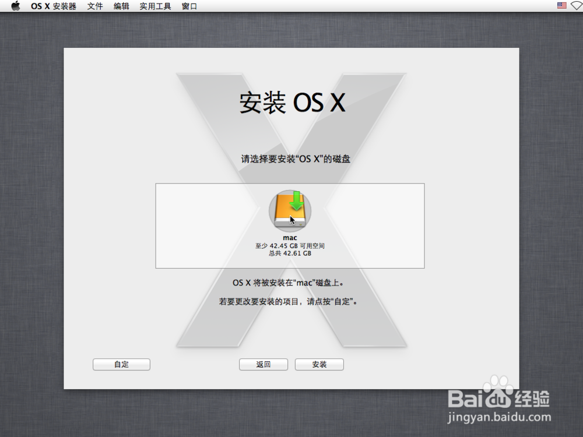This screenshot has width=583, height=437.
Task: Open the US flag input menu
Action: 562,6
